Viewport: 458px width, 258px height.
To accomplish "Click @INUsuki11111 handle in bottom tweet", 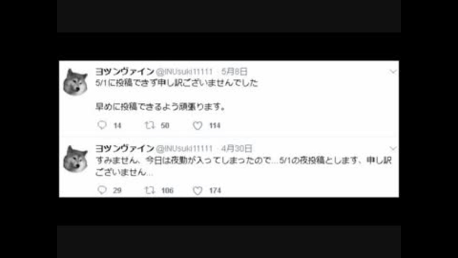I will coord(184,149).
